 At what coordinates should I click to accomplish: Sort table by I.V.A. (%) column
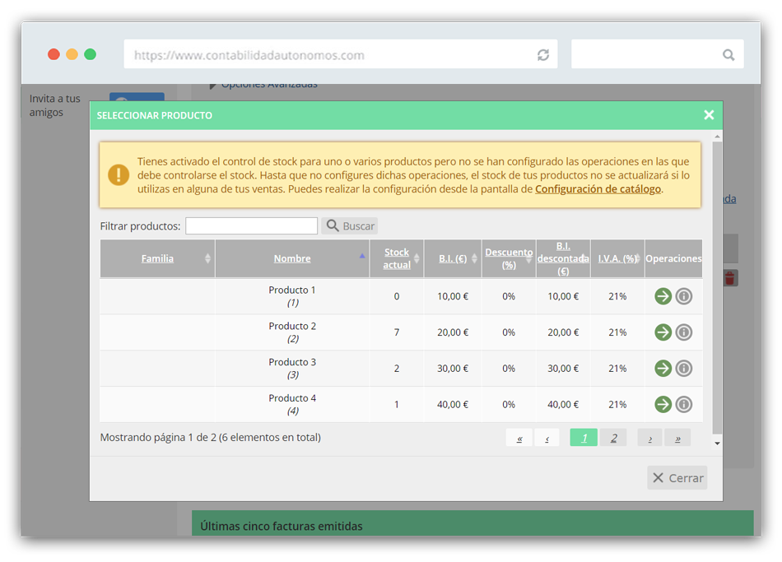617,258
